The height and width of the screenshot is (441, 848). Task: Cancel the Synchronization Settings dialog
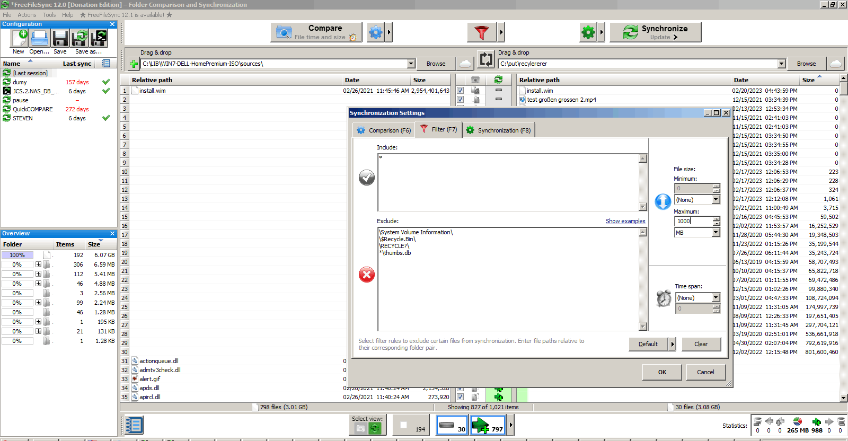tap(705, 372)
